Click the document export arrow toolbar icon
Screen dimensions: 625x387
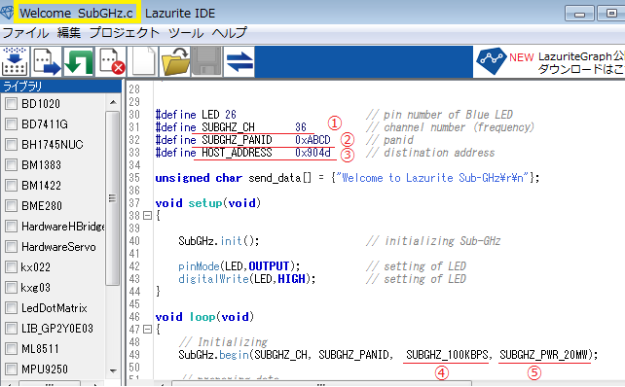(47, 61)
